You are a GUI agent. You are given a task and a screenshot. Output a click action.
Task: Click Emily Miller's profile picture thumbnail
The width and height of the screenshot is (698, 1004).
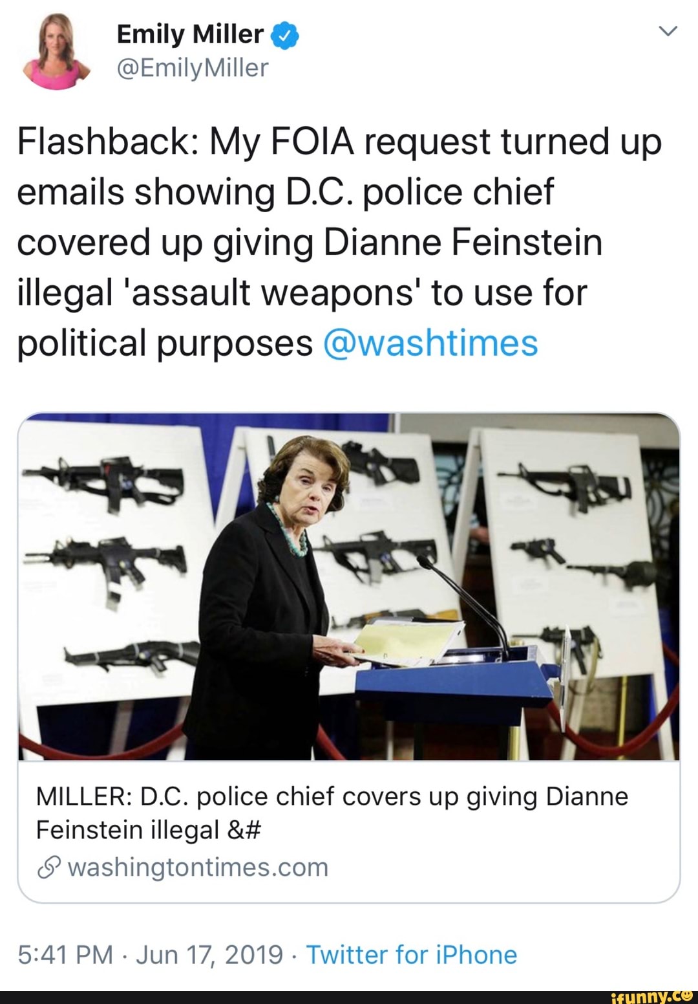55,52
